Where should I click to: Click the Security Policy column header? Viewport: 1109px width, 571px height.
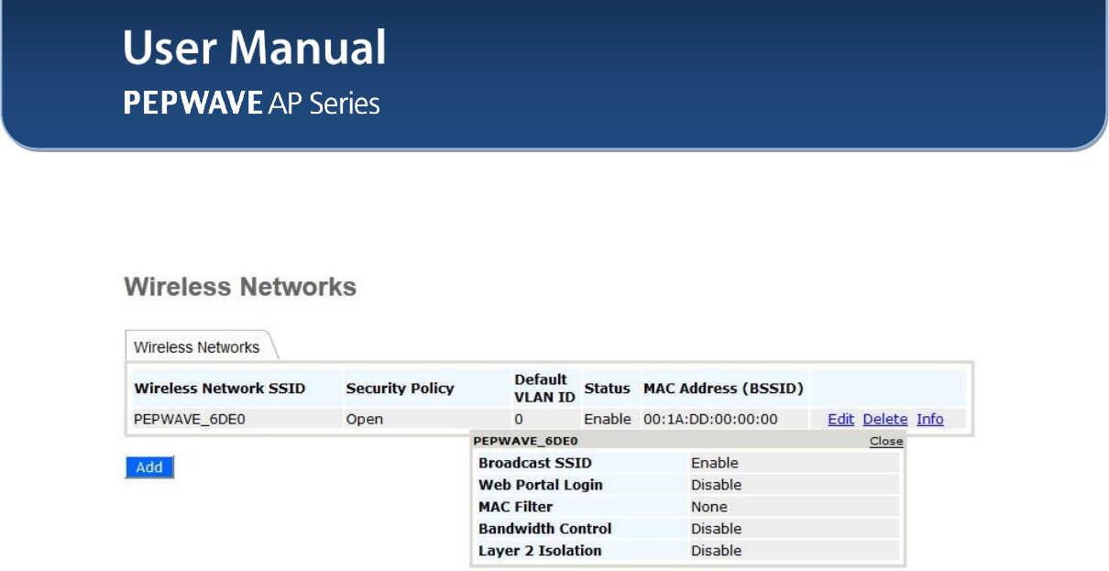tap(400, 389)
